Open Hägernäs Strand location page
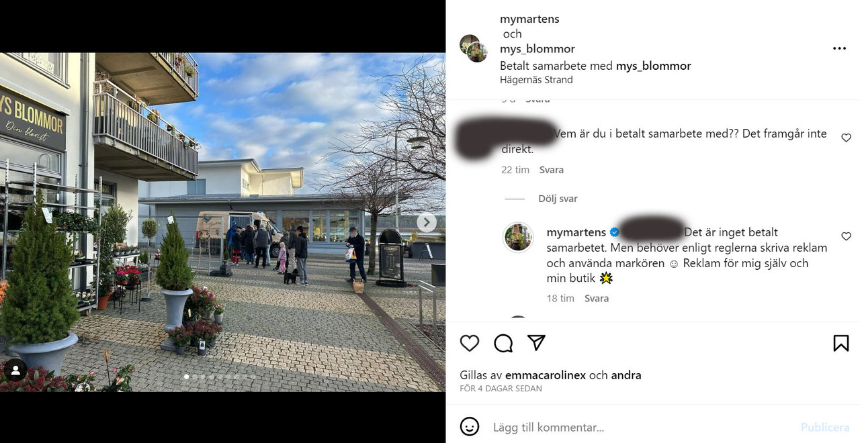This screenshot has width=860, height=443. [536, 80]
